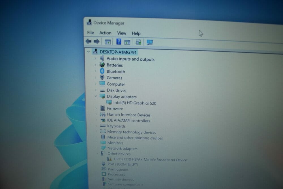Open the File menu
The width and height of the screenshot is (283, 189).
[x=91, y=33]
